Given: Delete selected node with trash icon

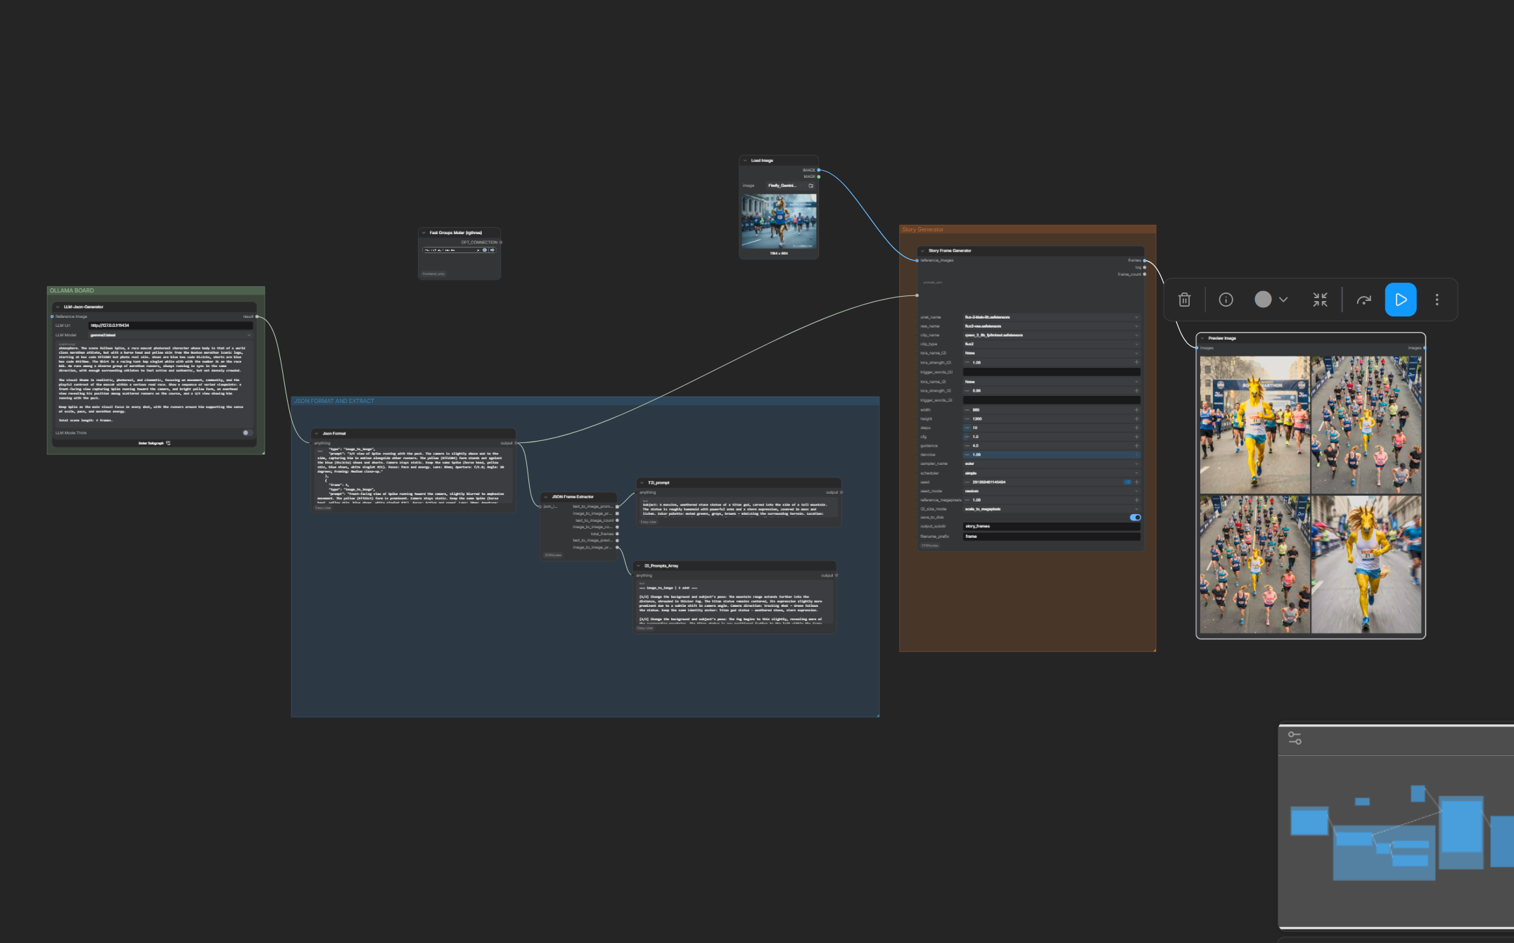Looking at the screenshot, I should tap(1184, 300).
